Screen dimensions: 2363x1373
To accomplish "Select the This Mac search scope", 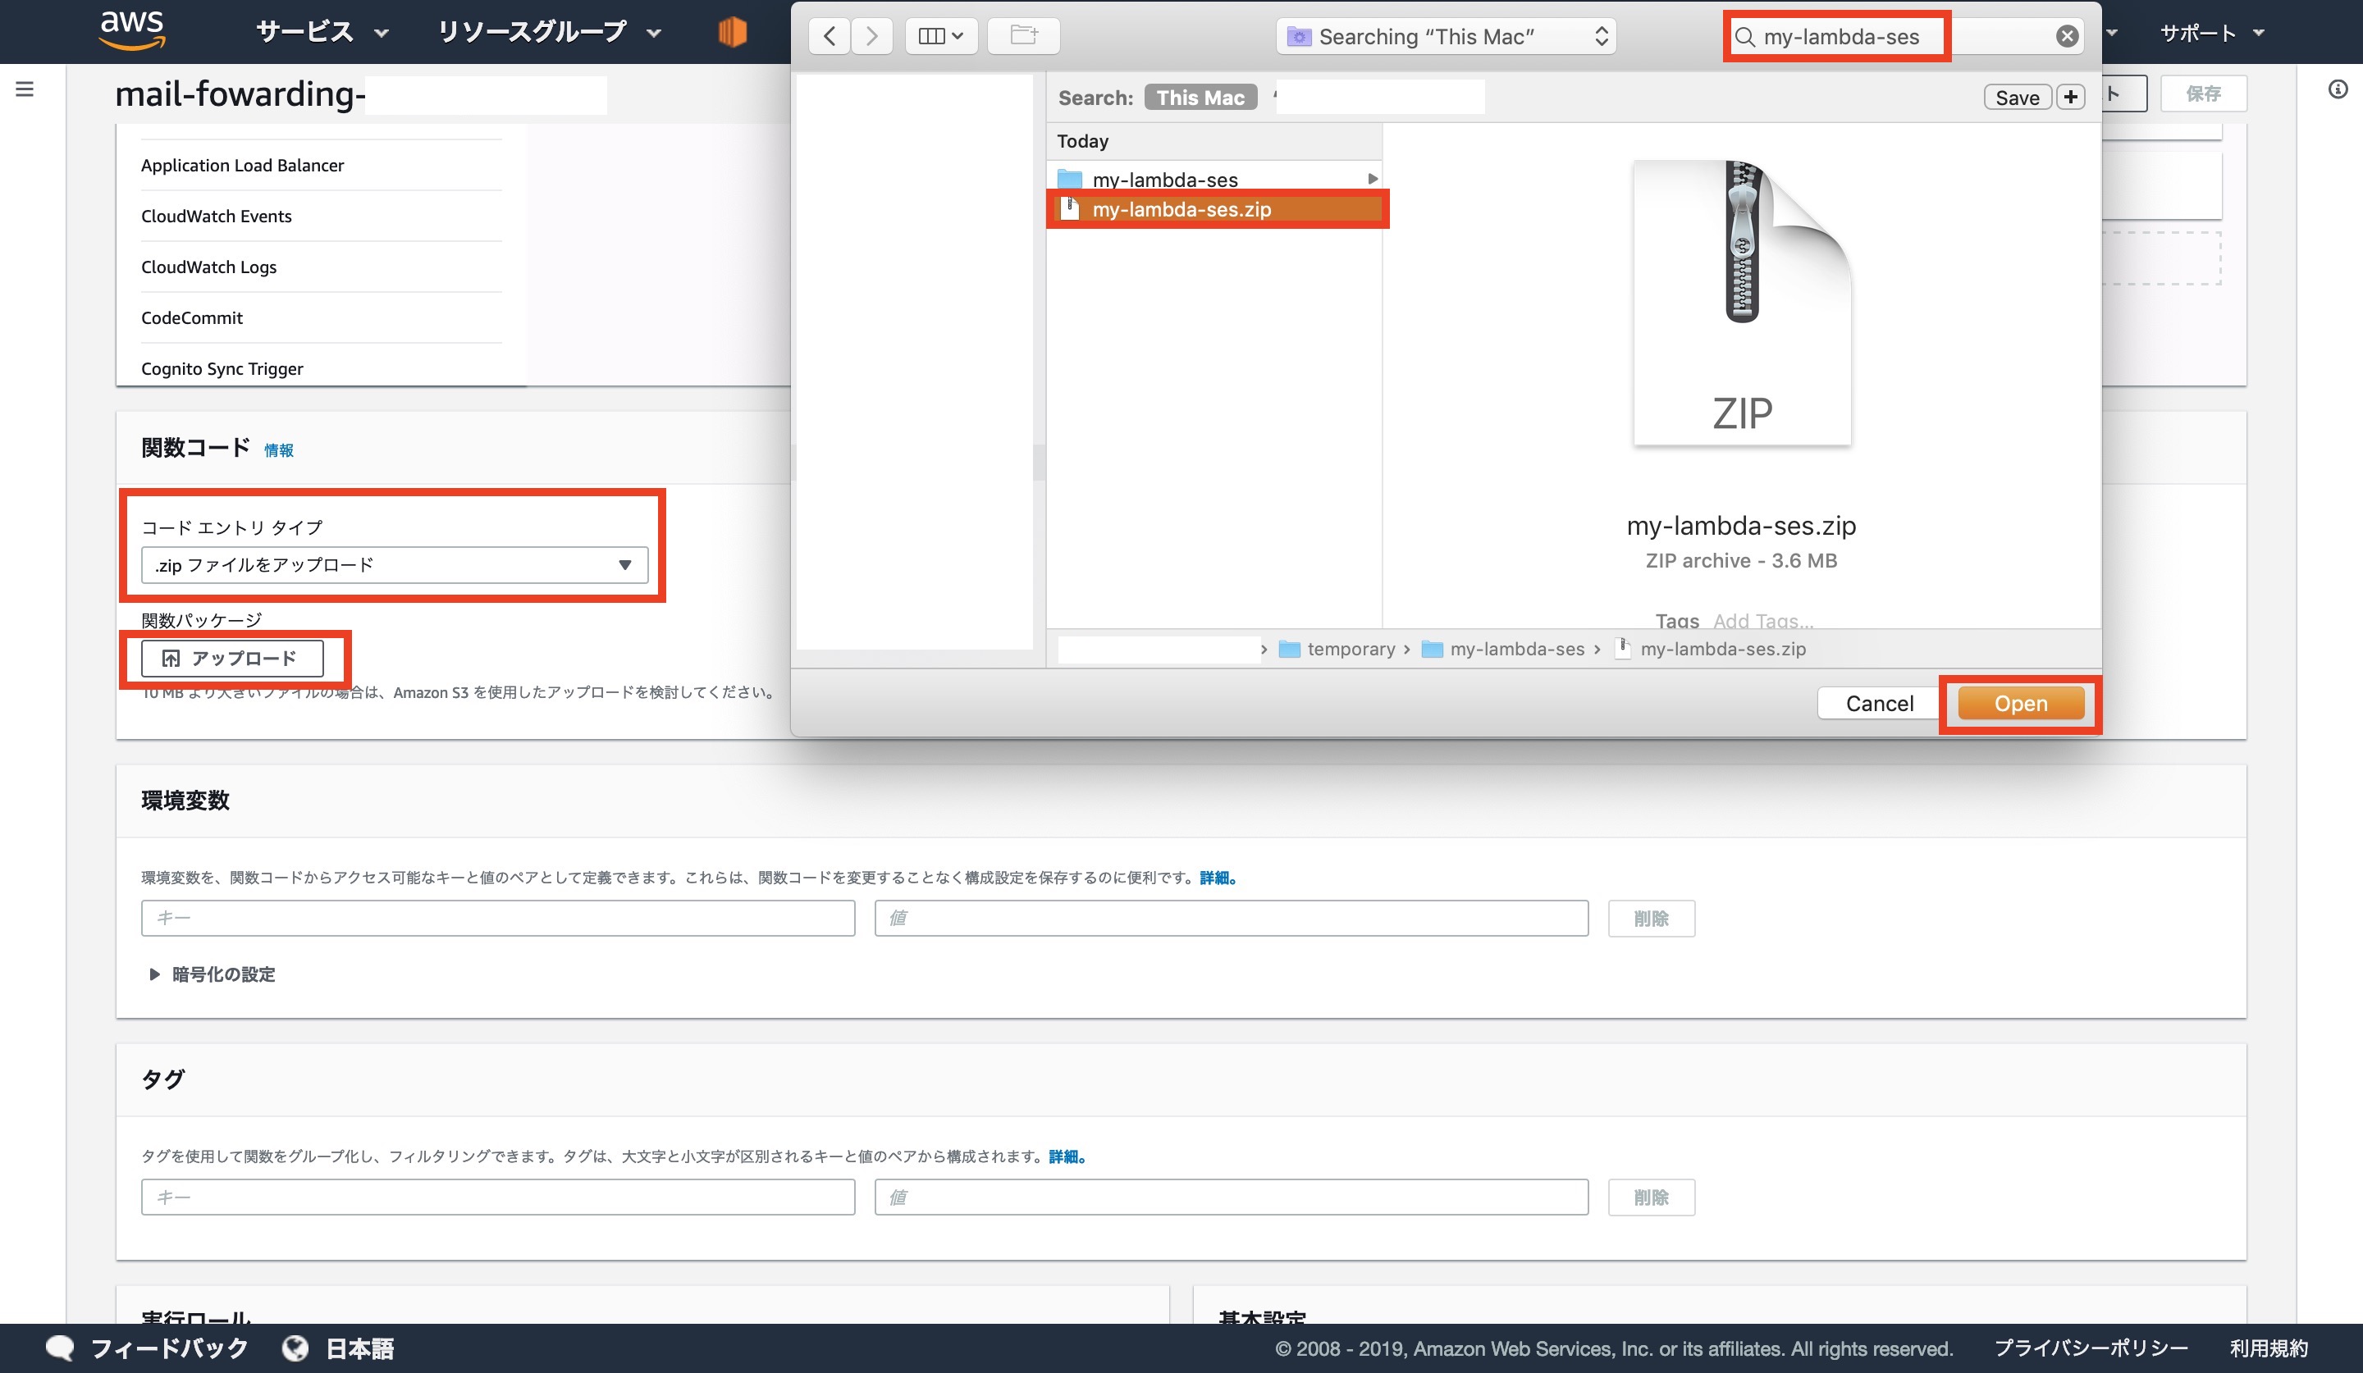I will click(1200, 98).
